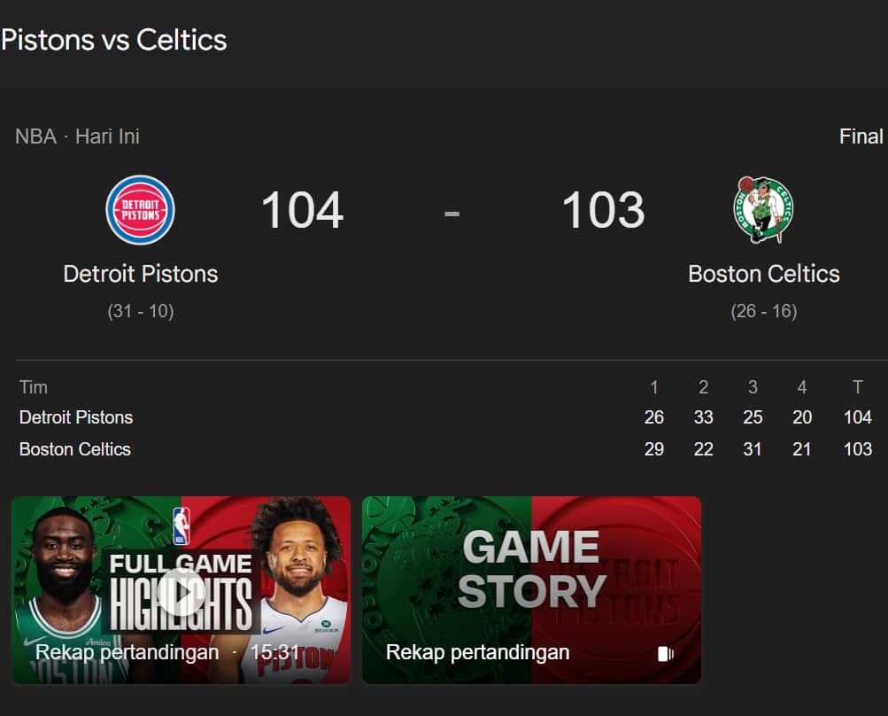The image size is (888, 716).
Task: Select Detroit Pistons row in quarter table
Action: [76, 417]
